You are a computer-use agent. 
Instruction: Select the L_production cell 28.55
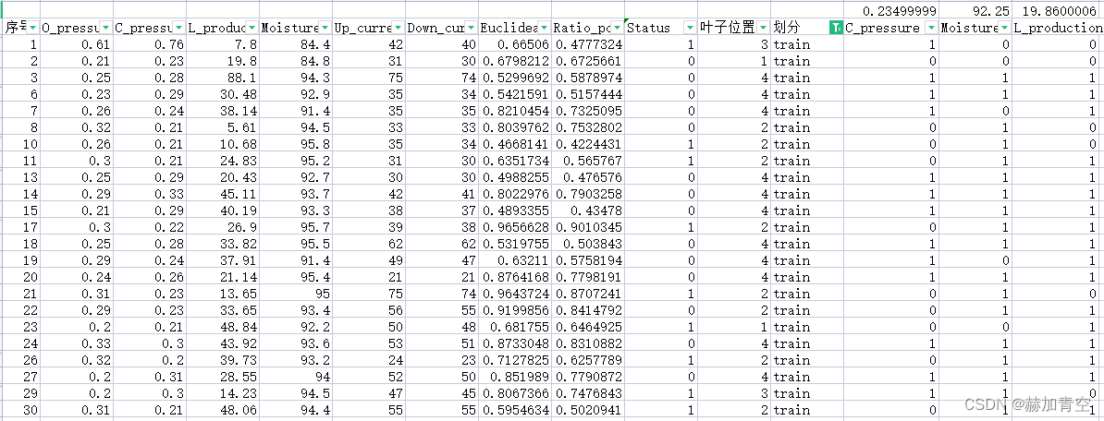point(223,377)
